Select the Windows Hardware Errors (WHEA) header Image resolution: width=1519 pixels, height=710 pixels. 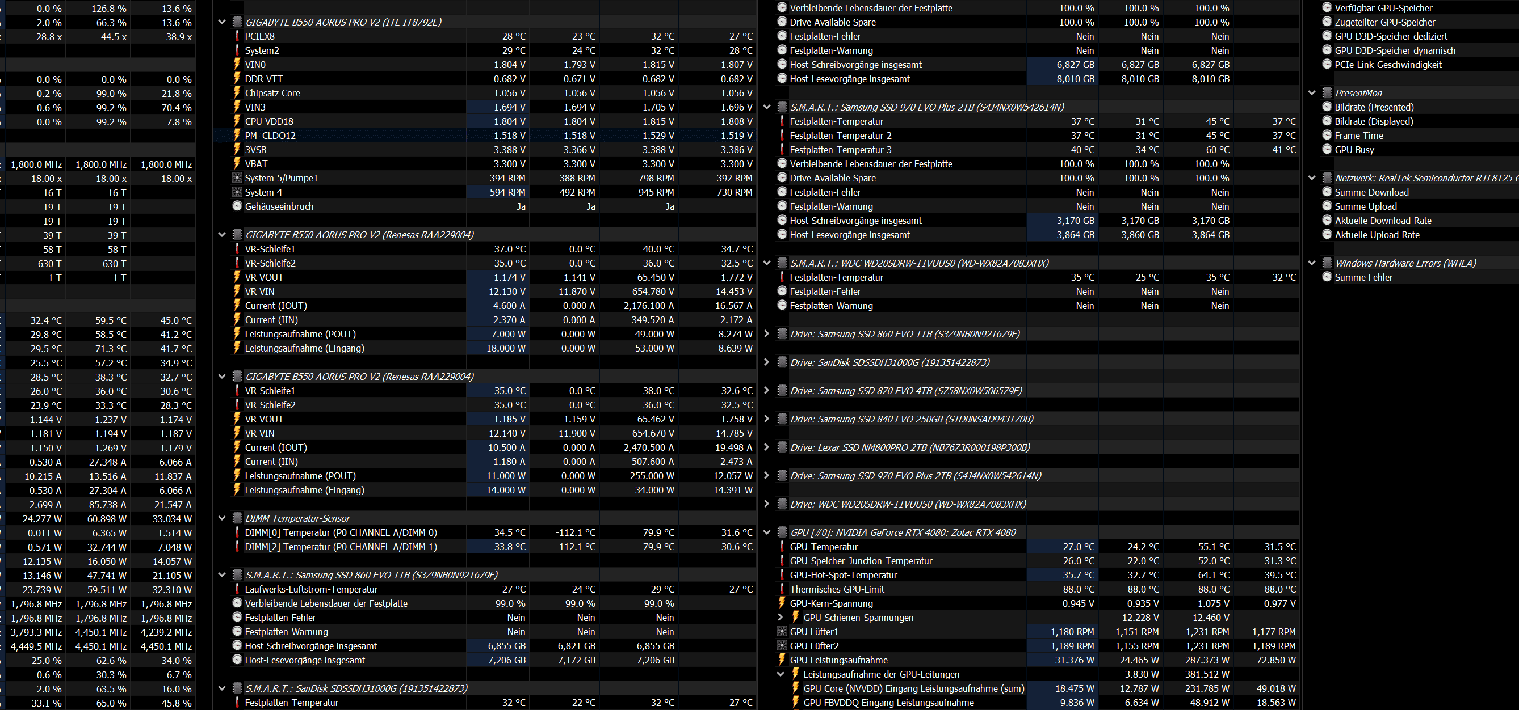[1405, 263]
